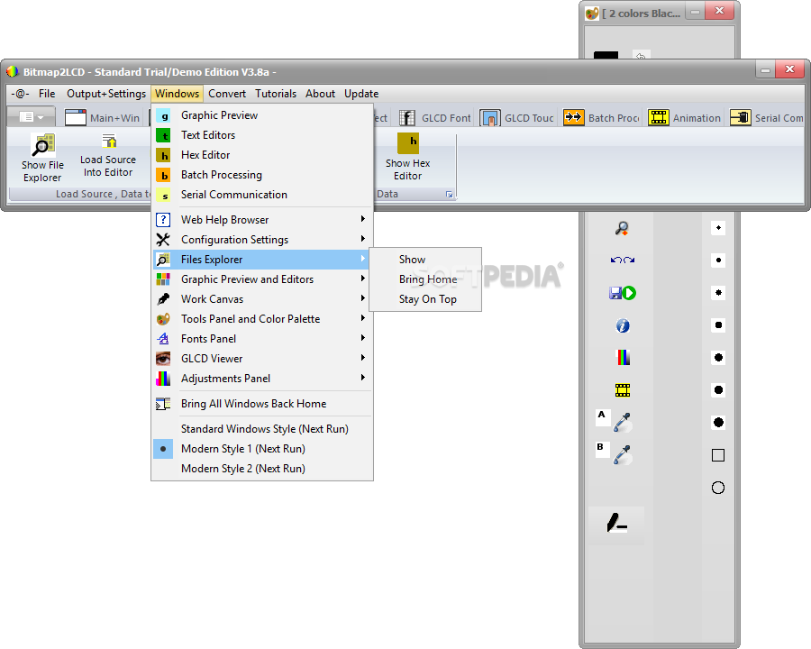Expand the Adjustments Panel submenu

click(x=262, y=379)
